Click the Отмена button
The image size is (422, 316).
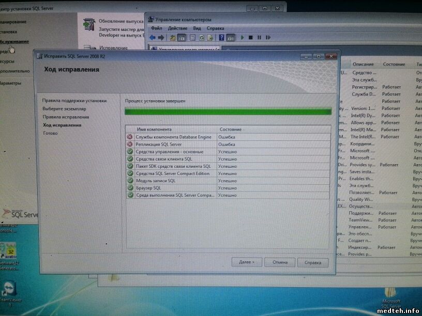pyautogui.click(x=279, y=262)
